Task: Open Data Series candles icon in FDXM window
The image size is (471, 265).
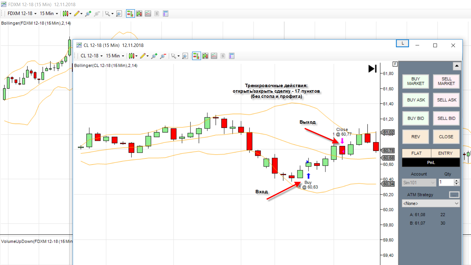Action: tap(139, 13)
